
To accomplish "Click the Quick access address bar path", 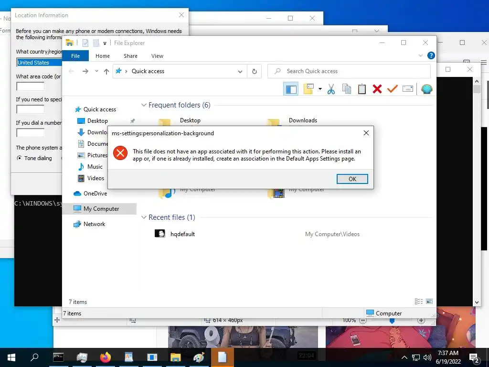I will click(148, 71).
